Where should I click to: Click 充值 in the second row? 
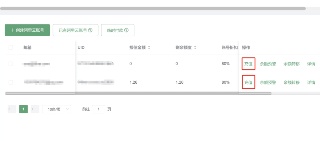click(248, 83)
